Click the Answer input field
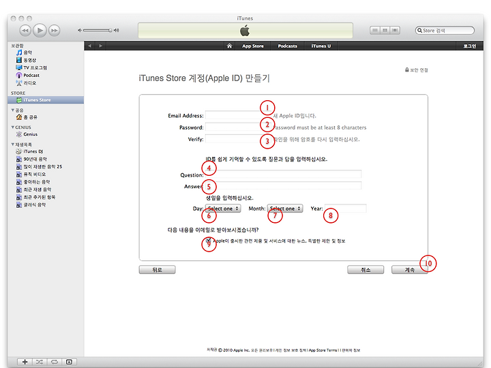Image resolution: width=491 pixels, height=368 pixels. pos(283,186)
